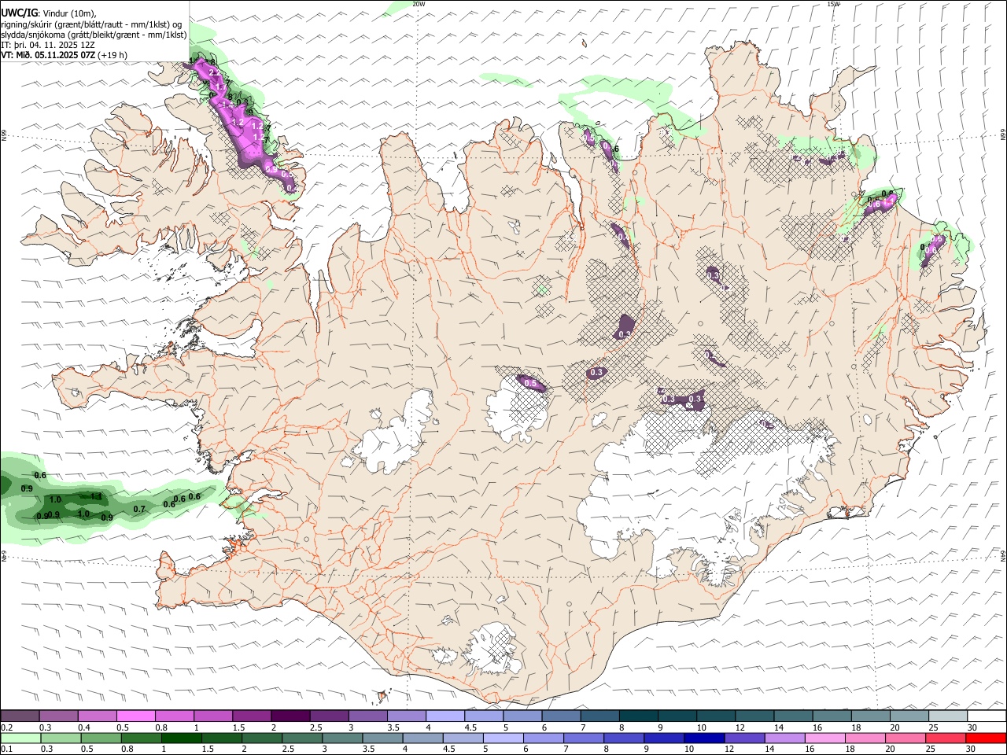Click the purple 12 swatch in the lower legend
1007x755 pixels.
pos(743,738)
